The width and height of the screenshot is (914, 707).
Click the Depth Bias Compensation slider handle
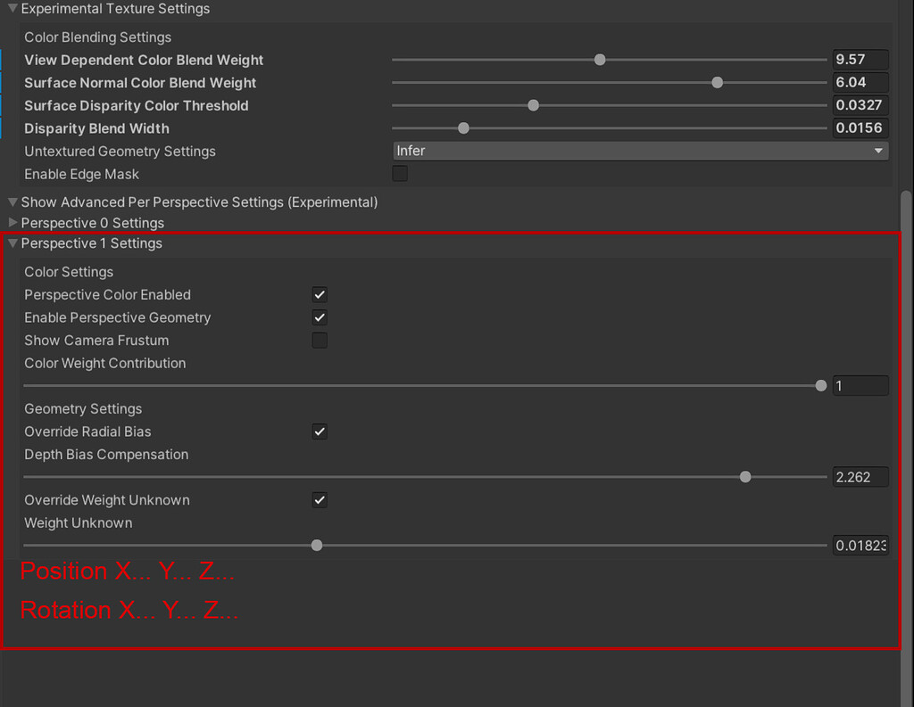[x=745, y=476]
